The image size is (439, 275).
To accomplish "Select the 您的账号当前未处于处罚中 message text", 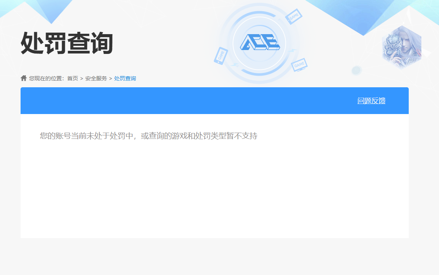I will (148, 136).
